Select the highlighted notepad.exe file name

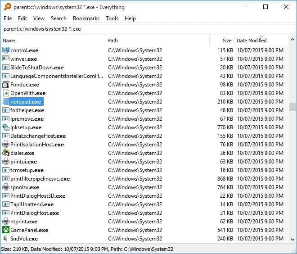pyautogui.click(x=26, y=102)
